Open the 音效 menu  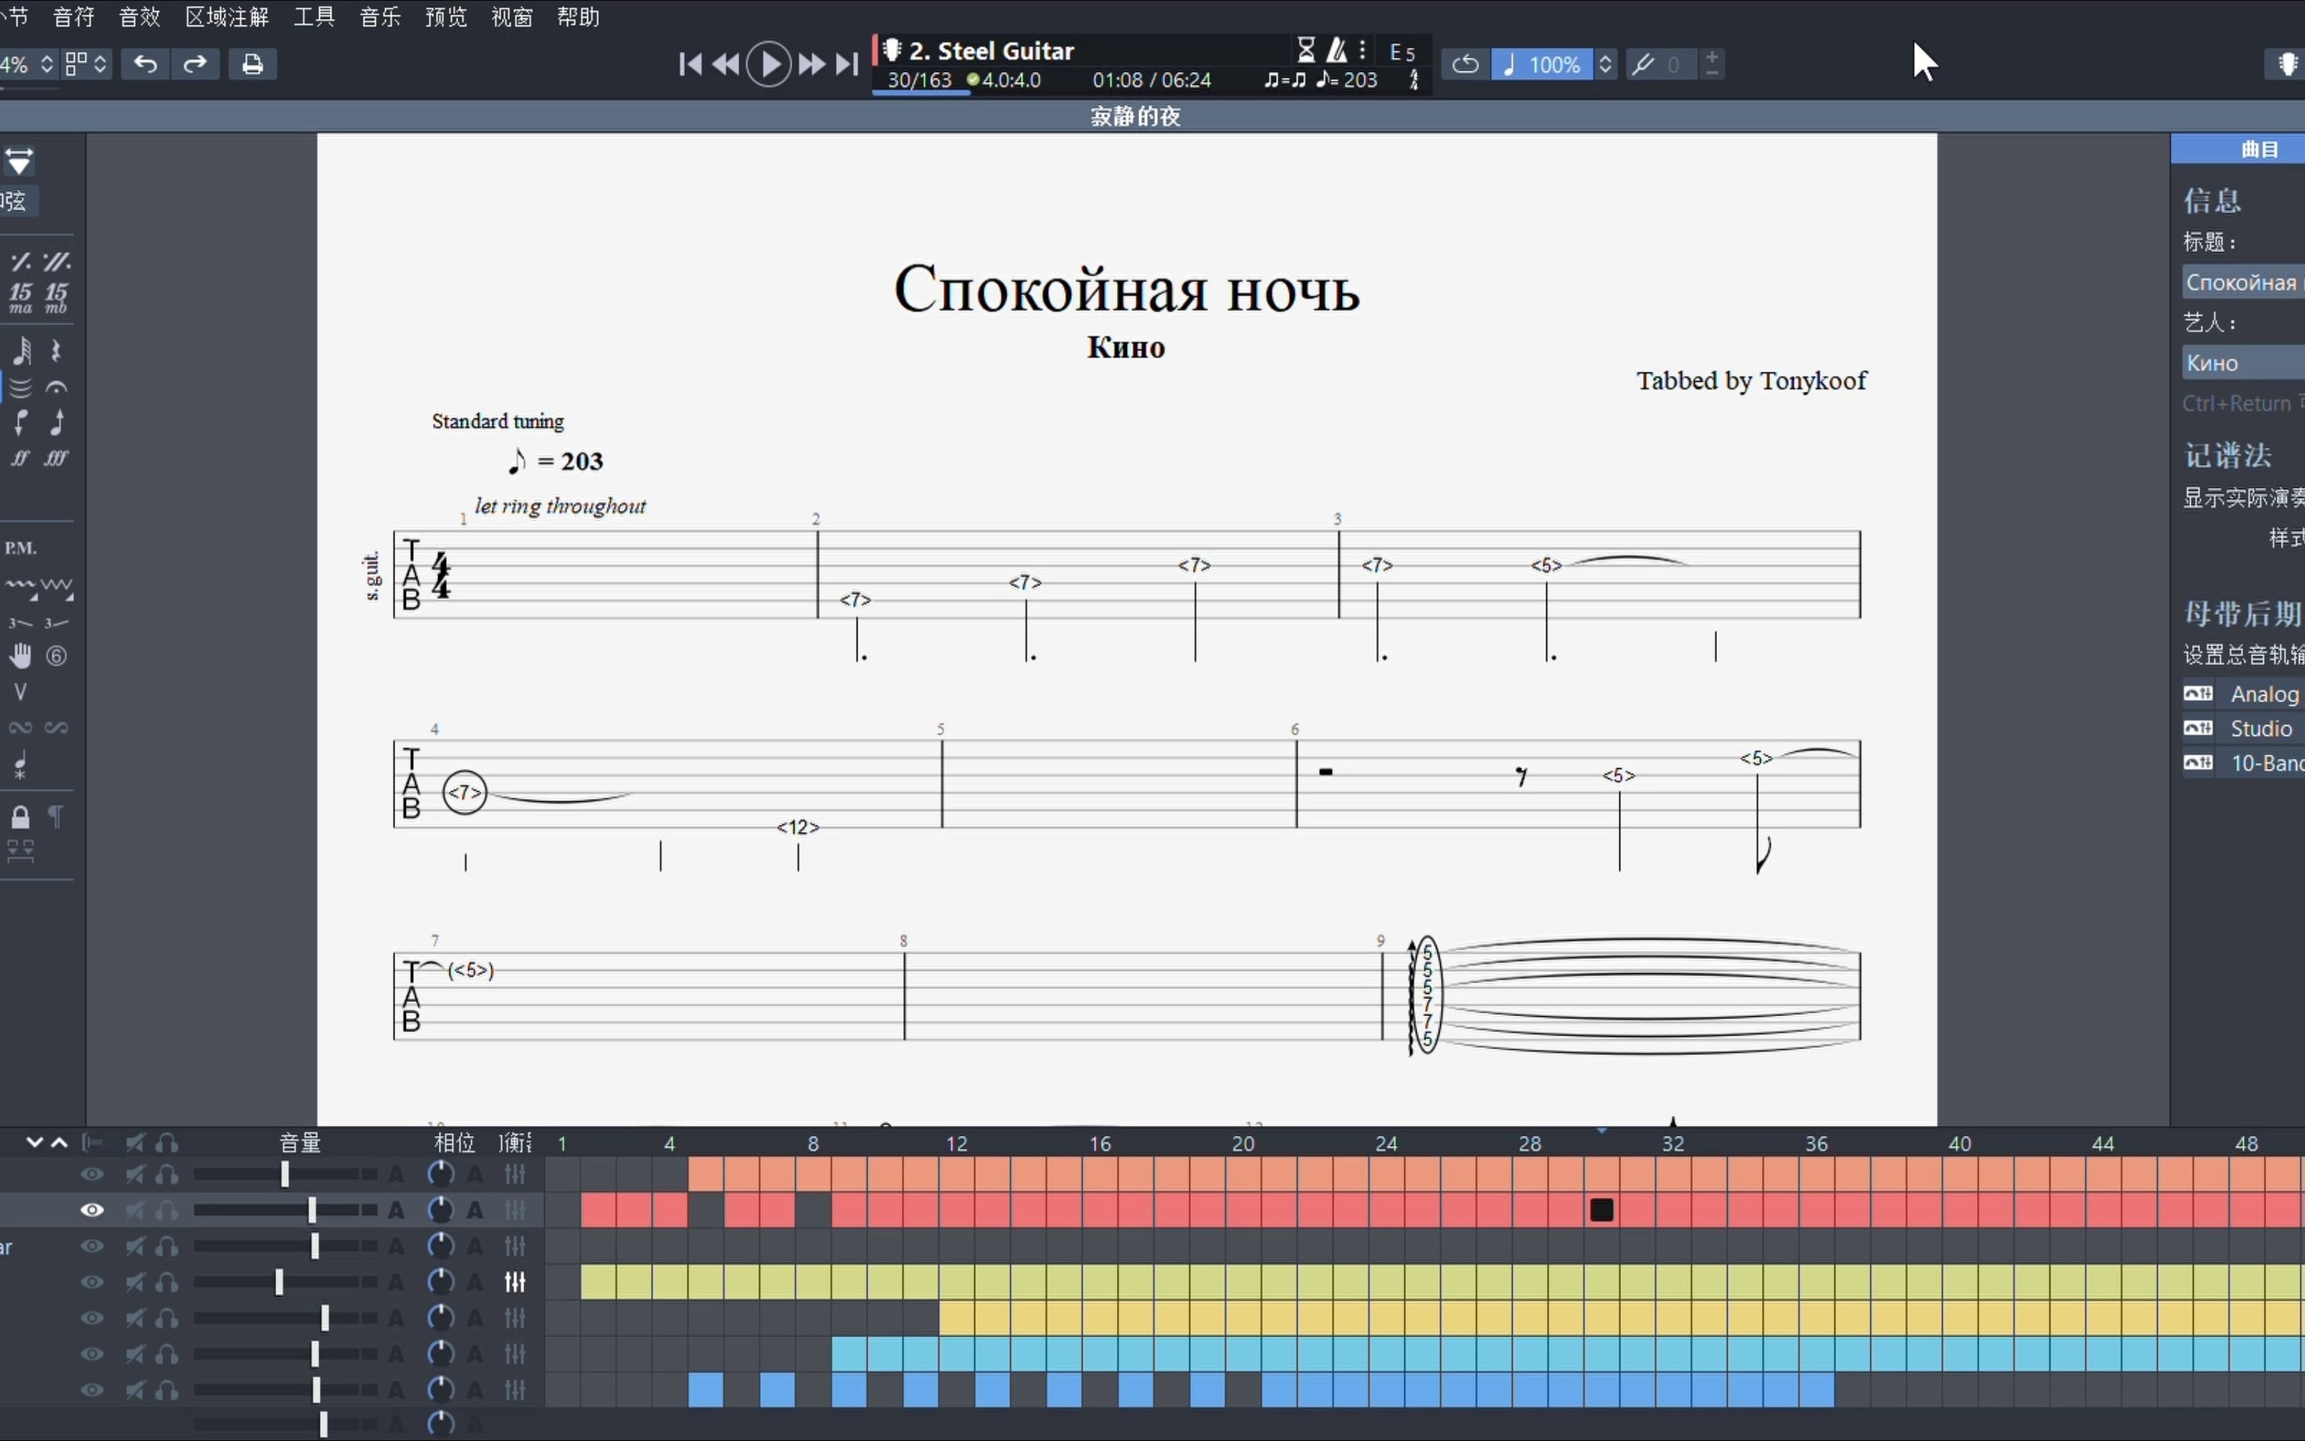pyautogui.click(x=139, y=16)
